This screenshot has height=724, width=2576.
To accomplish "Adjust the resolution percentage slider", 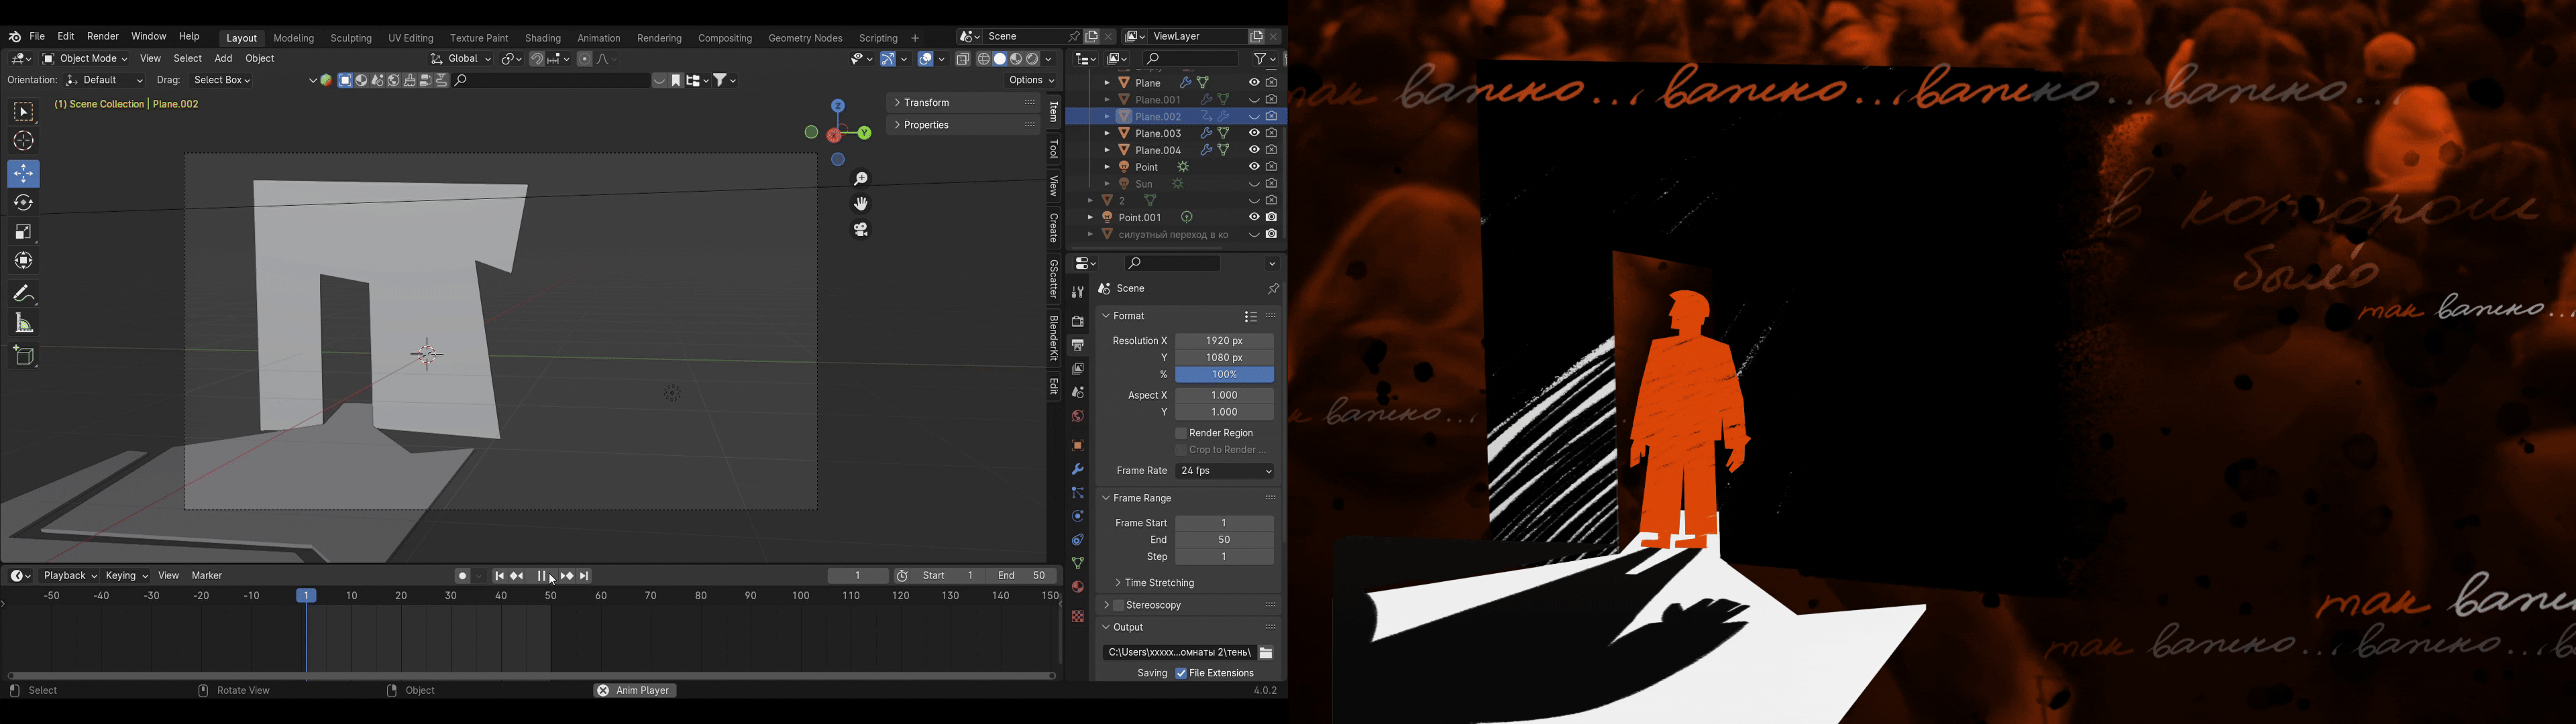I will 1225,375.
